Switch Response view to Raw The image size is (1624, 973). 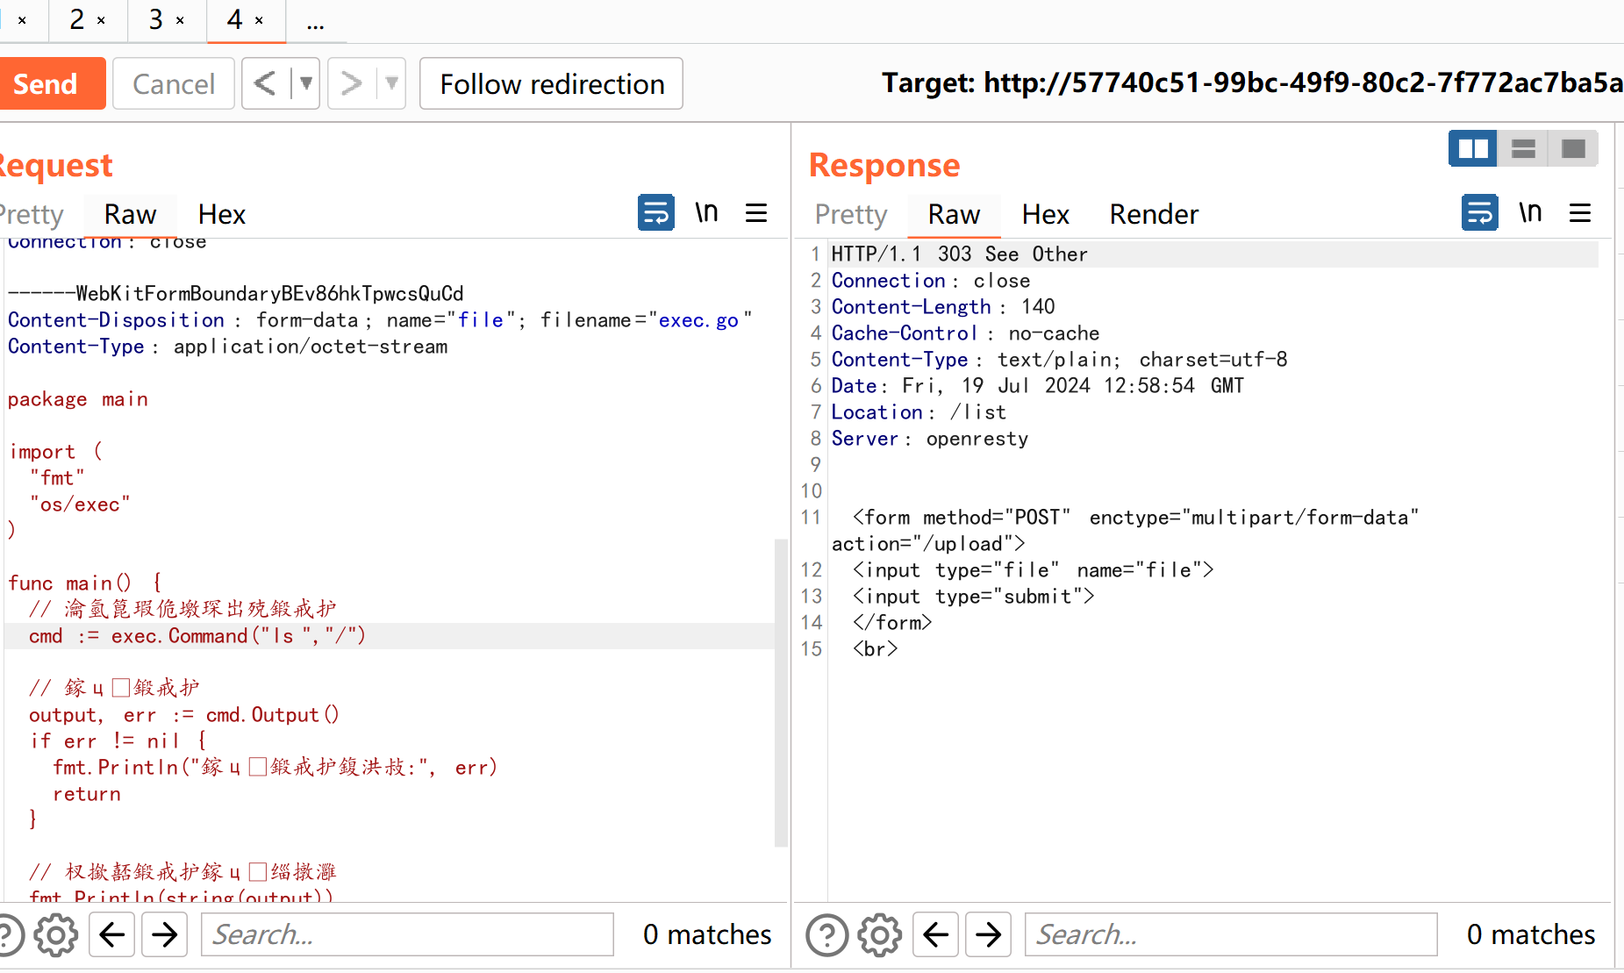(x=954, y=214)
